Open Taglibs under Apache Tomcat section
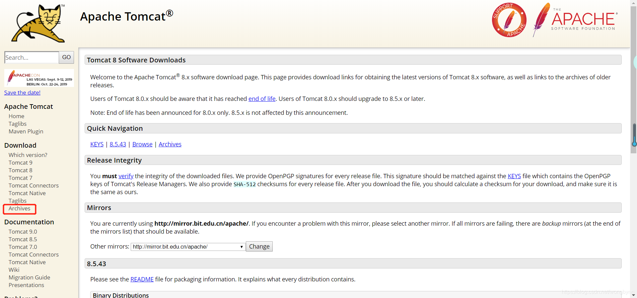637x298 pixels. (18, 124)
